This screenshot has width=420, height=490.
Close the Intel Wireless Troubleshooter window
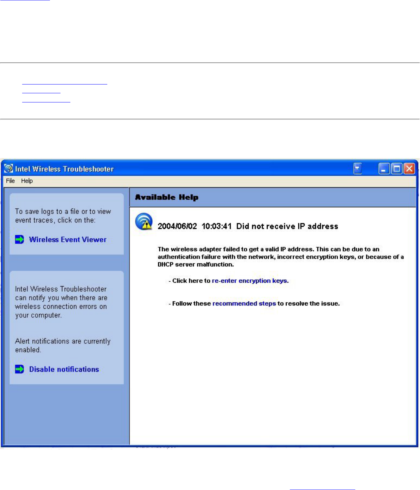(x=409, y=169)
